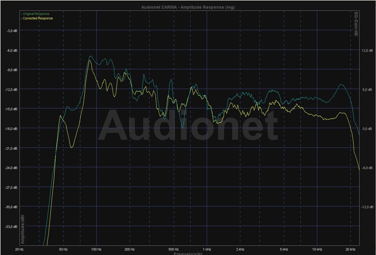Click the "5 kHz" frequency axis label

click(x=284, y=249)
